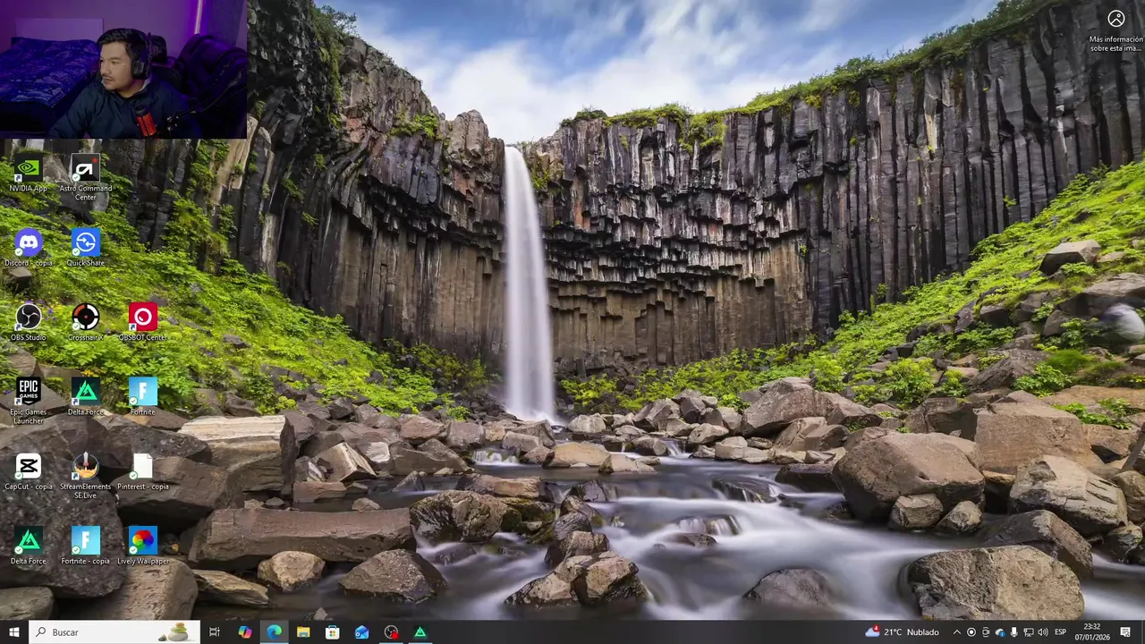Image resolution: width=1145 pixels, height=644 pixels.
Task: Select the OBSBOT Center desktop icon
Action: click(142, 322)
